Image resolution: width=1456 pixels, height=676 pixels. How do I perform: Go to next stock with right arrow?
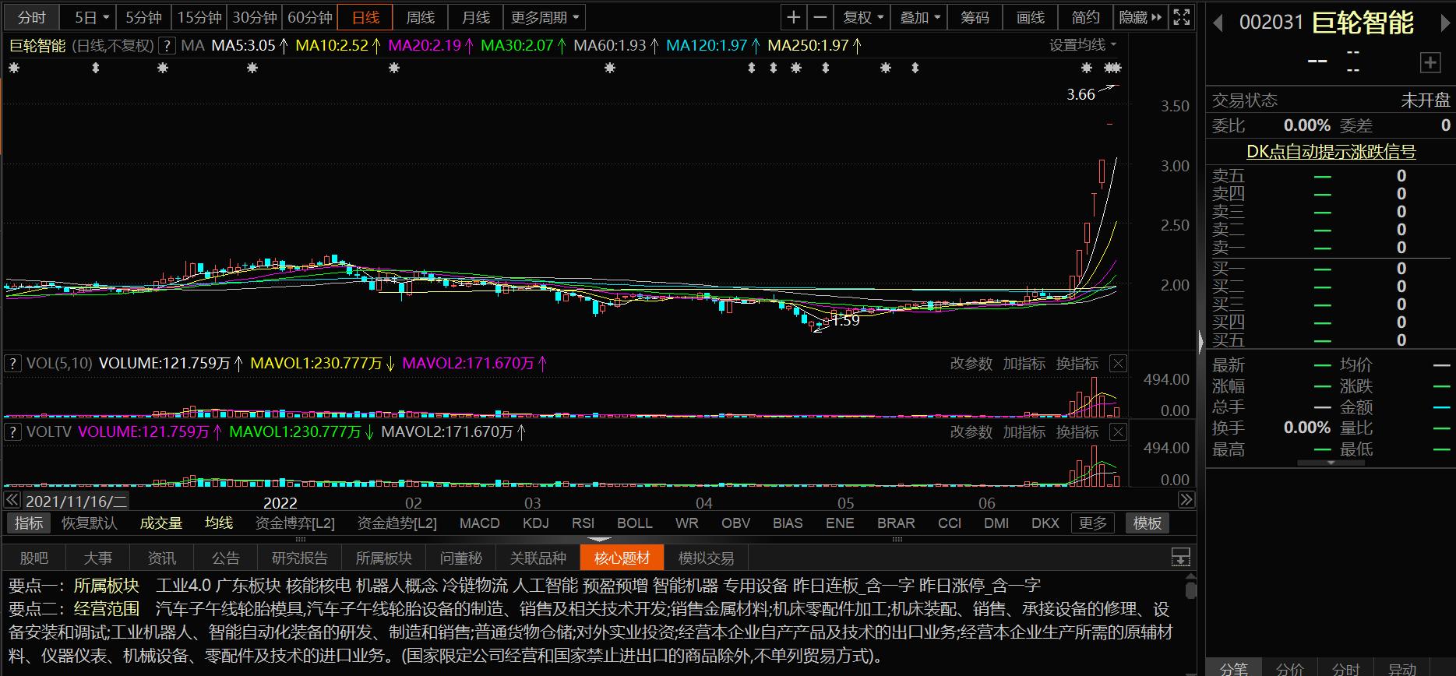1444,24
